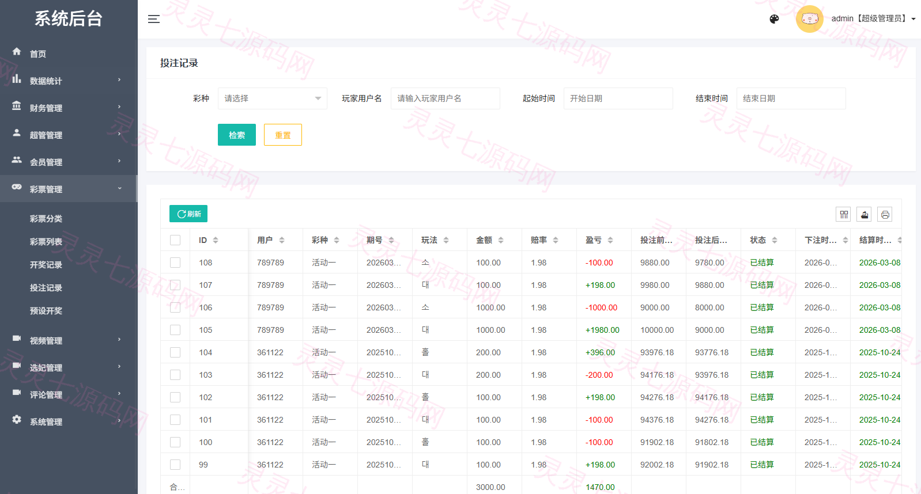
Task: Click the admin avatar image
Action: (810, 19)
